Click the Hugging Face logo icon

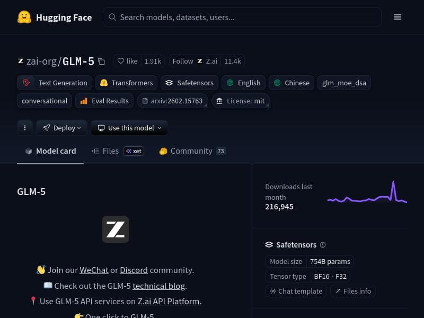click(x=24, y=17)
